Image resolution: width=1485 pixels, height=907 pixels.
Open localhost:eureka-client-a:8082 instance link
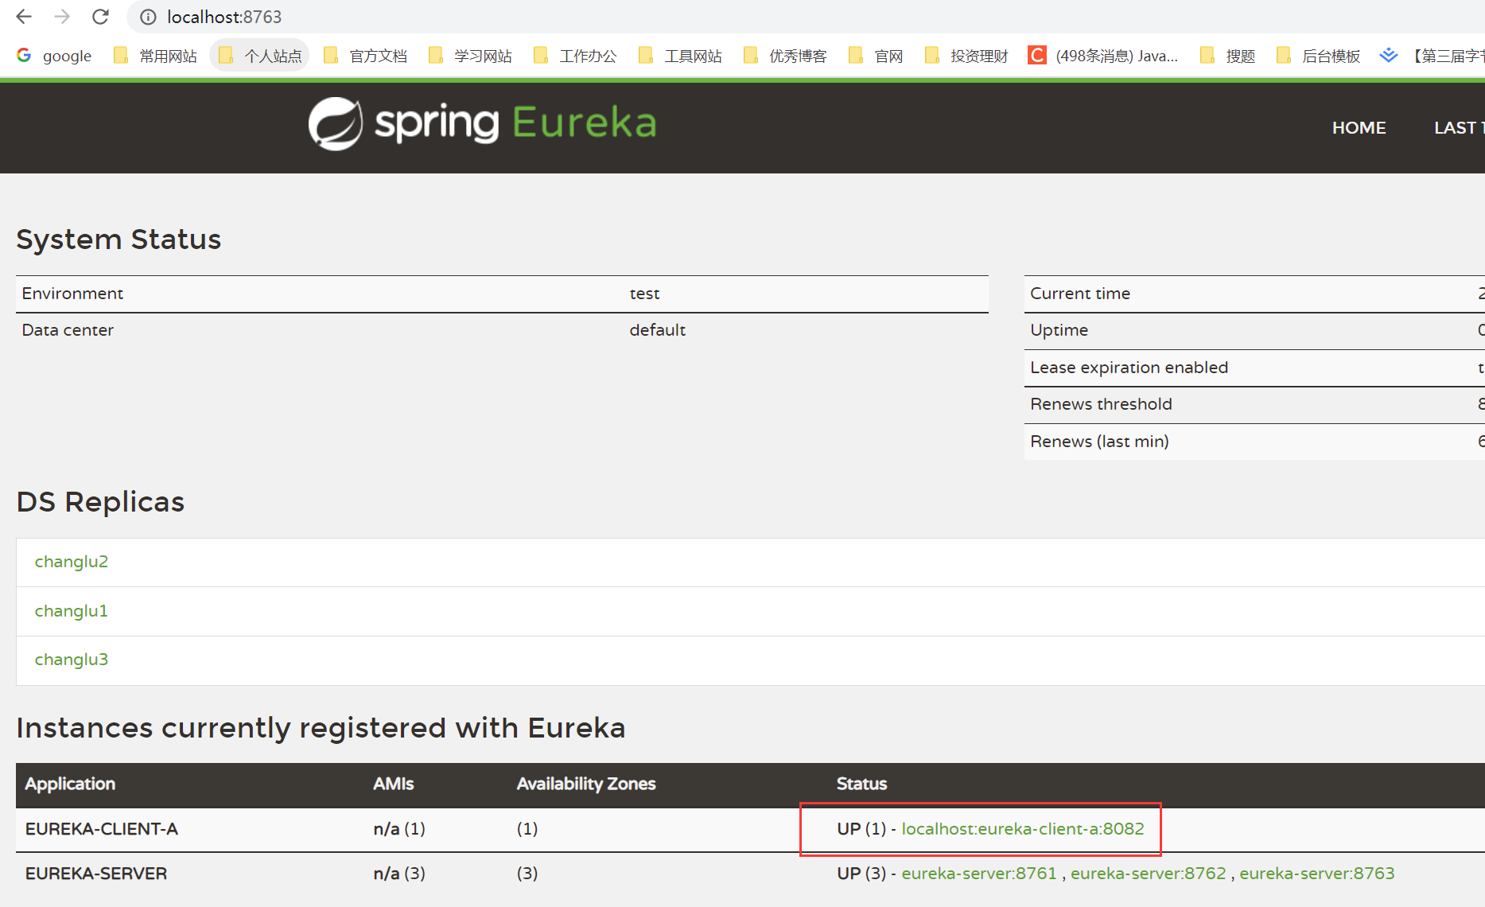click(x=1023, y=829)
